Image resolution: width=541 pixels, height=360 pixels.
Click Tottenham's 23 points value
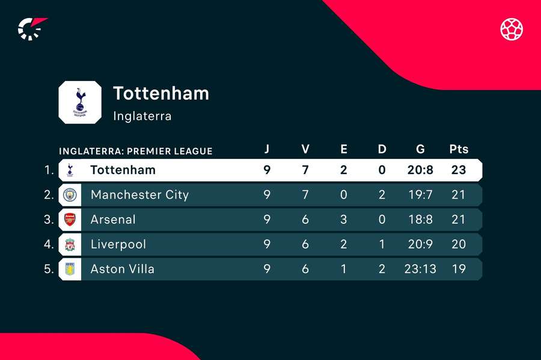click(459, 170)
